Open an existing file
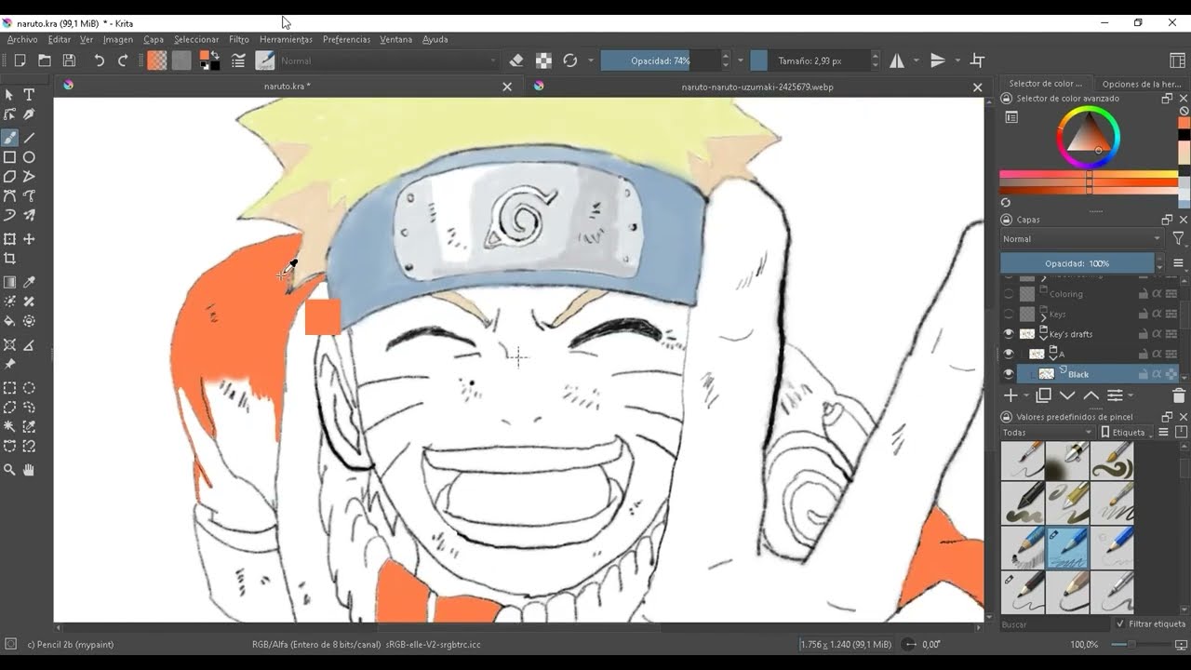 (44, 60)
